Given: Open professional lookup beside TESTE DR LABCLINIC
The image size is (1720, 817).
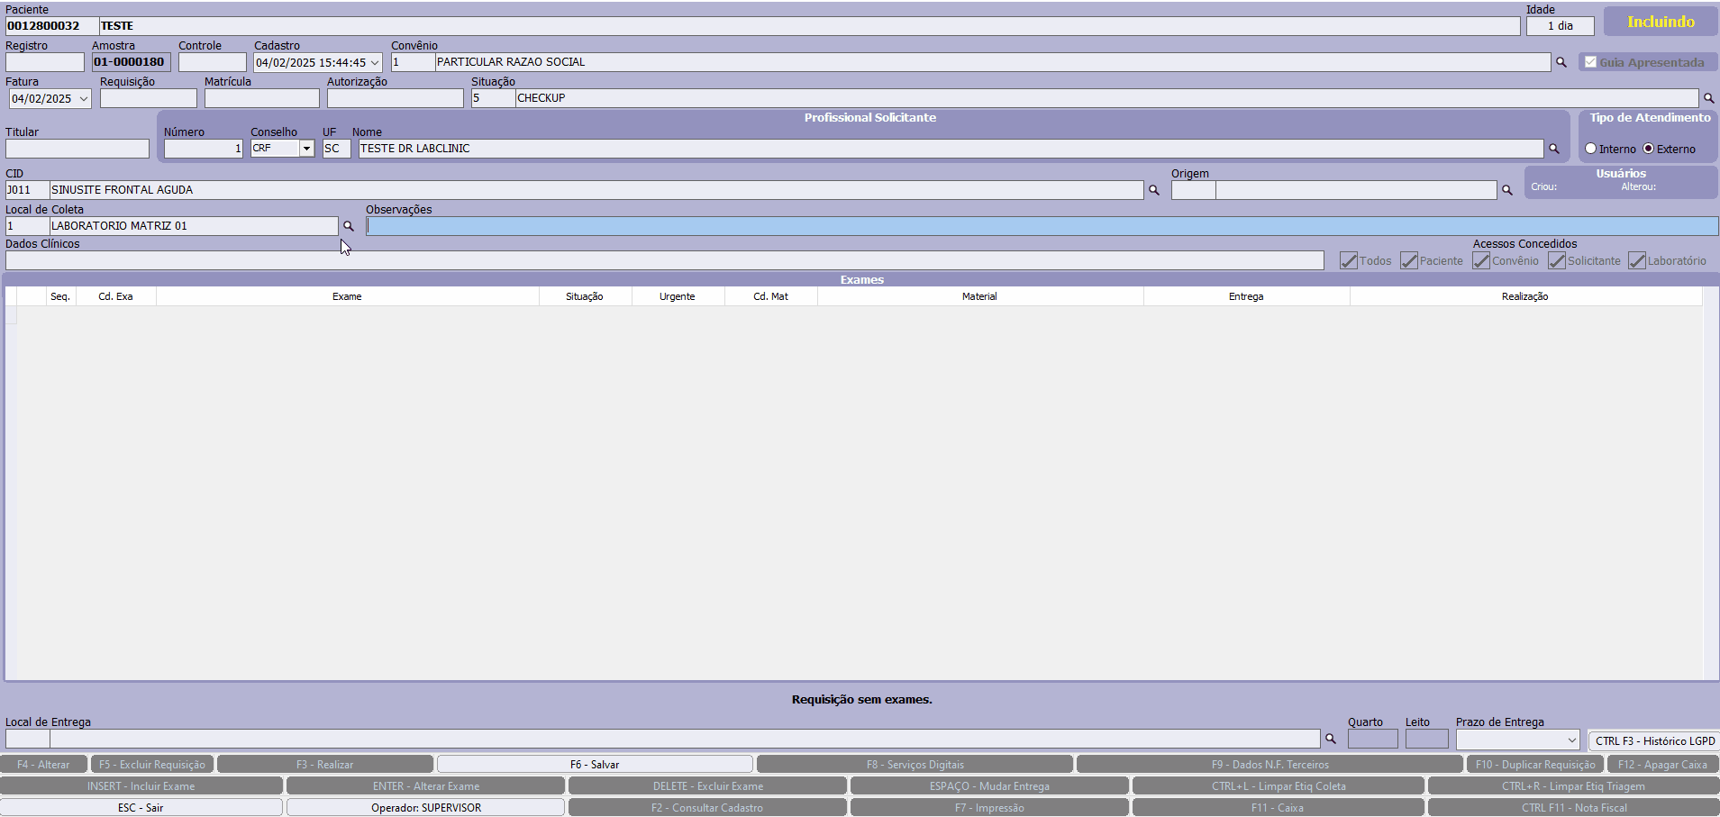Looking at the screenshot, I should coord(1553,149).
